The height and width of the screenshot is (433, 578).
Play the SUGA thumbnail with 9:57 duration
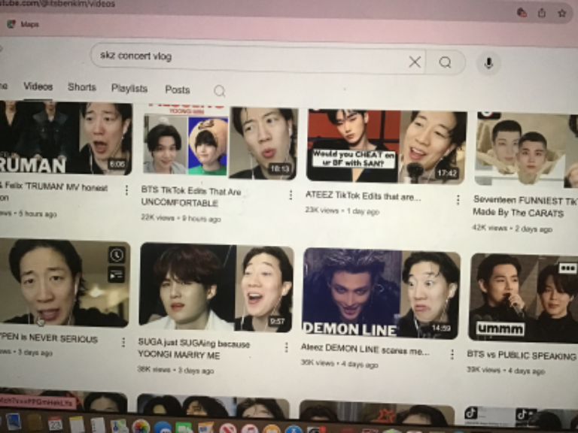(216, 288)
